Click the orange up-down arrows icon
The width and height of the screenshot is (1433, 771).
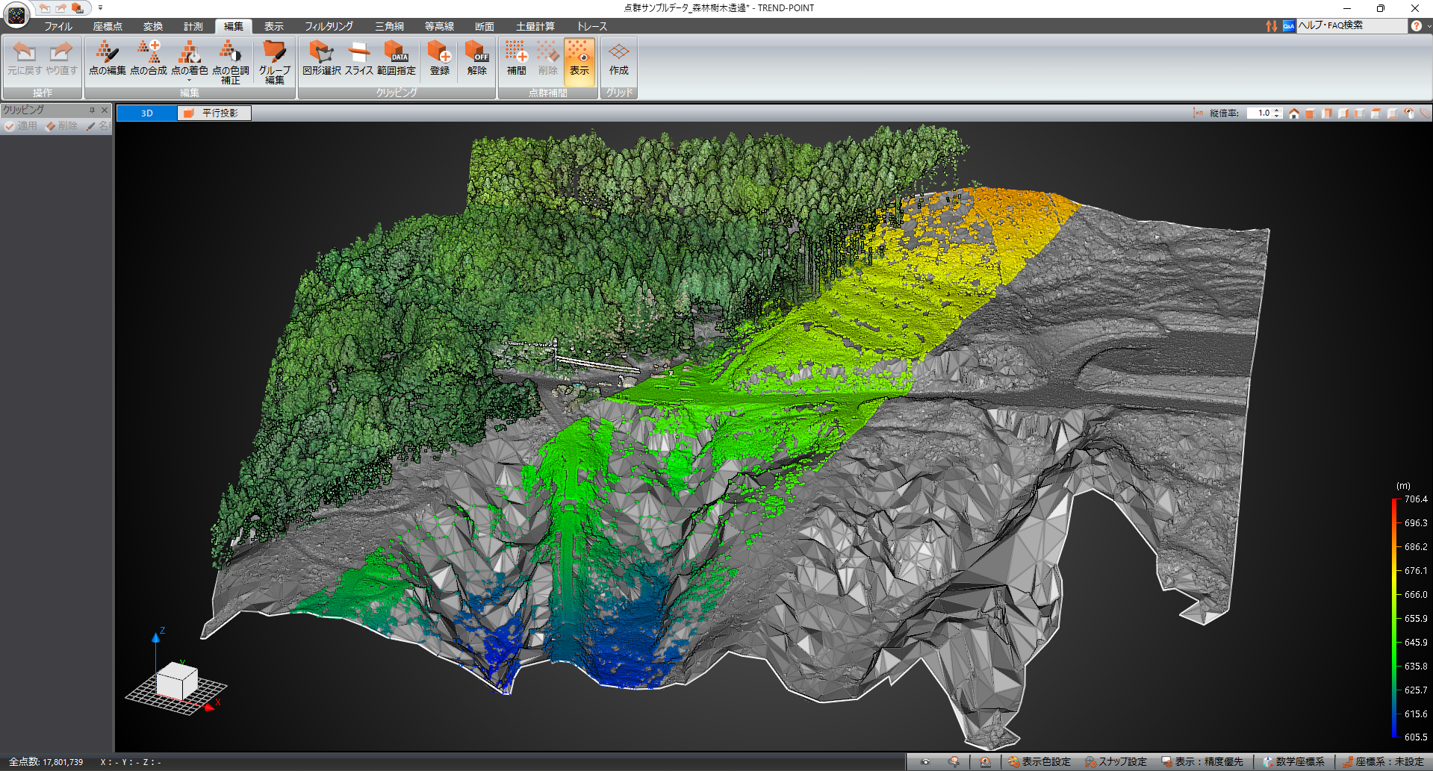1271,26
